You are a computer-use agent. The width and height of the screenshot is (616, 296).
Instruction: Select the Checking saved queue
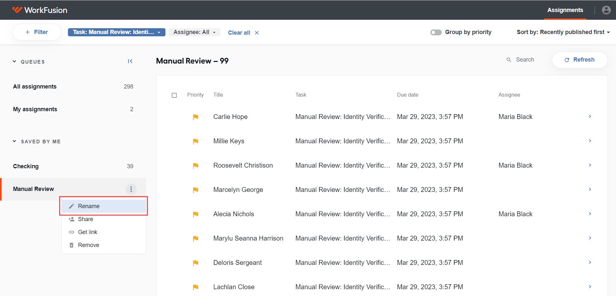pyautogui.click(x=73, y=166)
